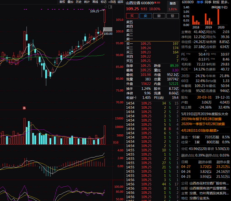Click the 返回 back button
The height and width of the screenshot is (201, 231).
point(121,2)
